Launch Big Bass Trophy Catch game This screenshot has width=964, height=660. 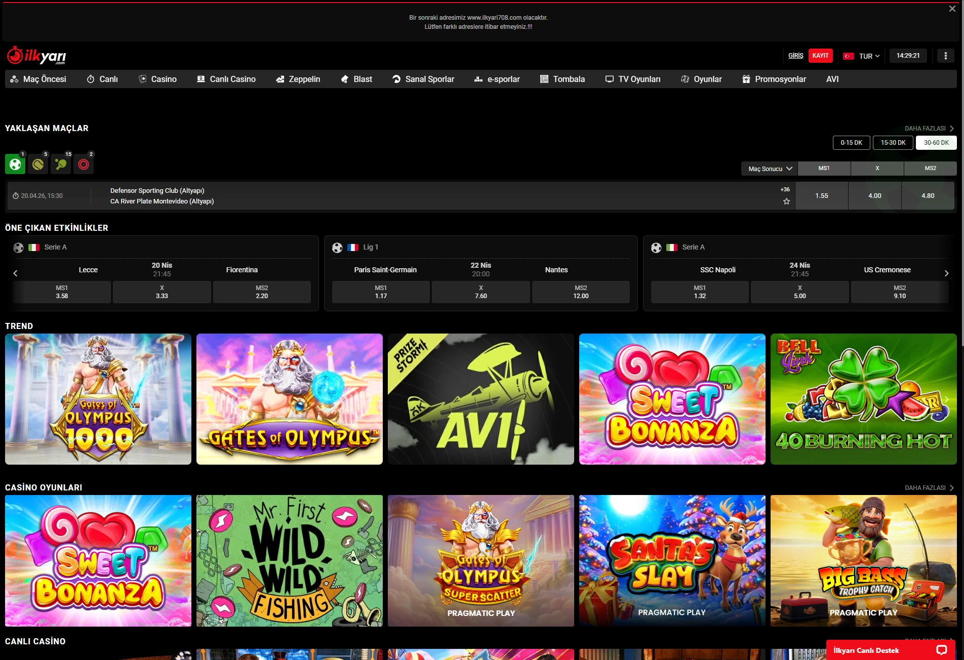tap(864, 561)
